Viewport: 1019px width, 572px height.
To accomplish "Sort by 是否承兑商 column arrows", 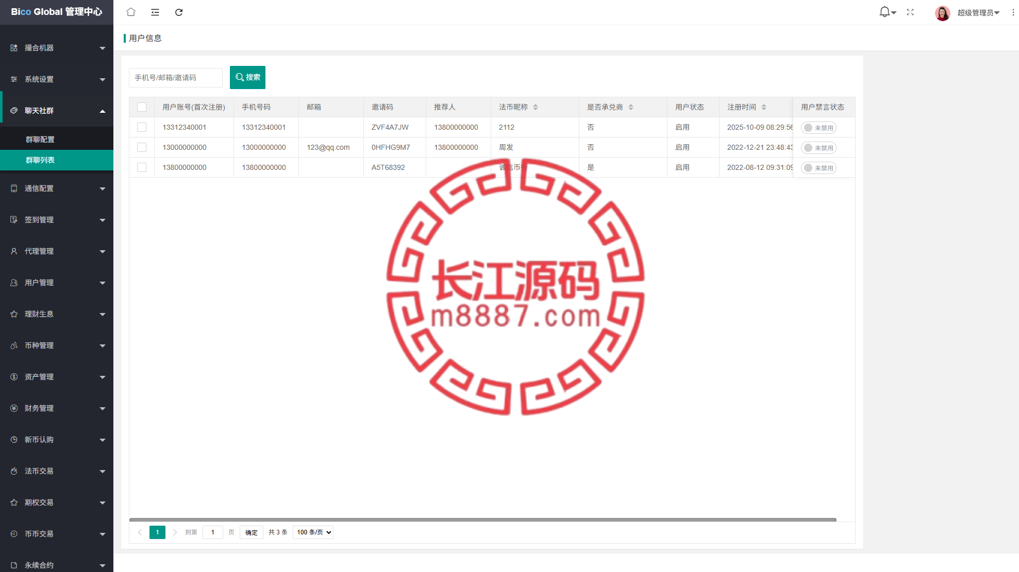I will [631, 107].
